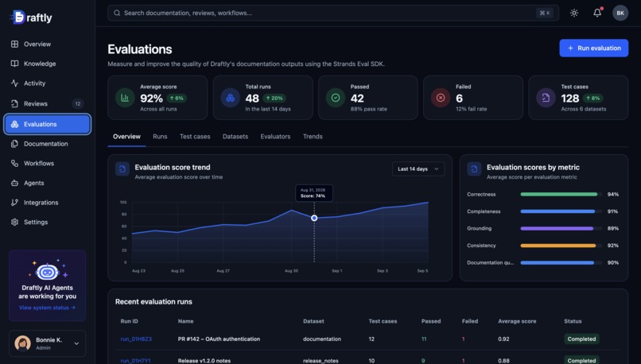Click the Failed cross icon

click(441, 98)
